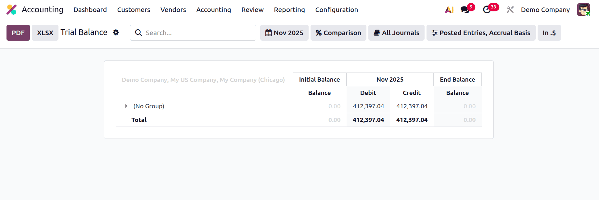Click the Total row label
This screenshot has height=200, width=599.
(x=139, y=120)
